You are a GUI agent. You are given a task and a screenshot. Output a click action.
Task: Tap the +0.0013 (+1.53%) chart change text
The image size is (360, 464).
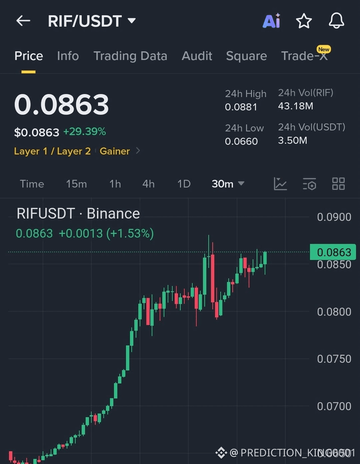pos(106,233)
